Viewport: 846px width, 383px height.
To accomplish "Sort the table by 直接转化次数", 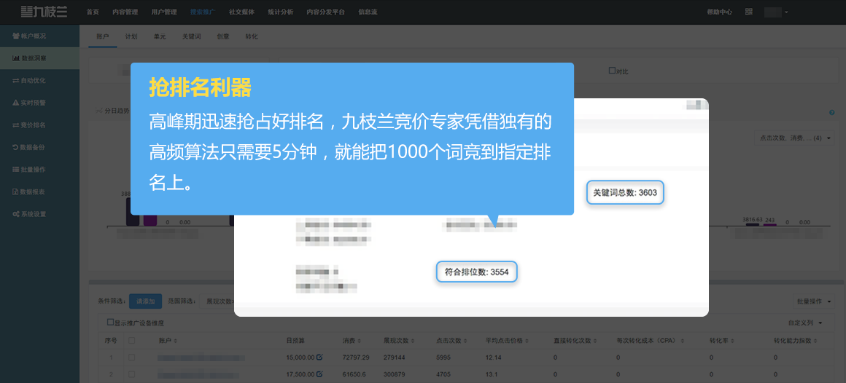I will 575,341.
